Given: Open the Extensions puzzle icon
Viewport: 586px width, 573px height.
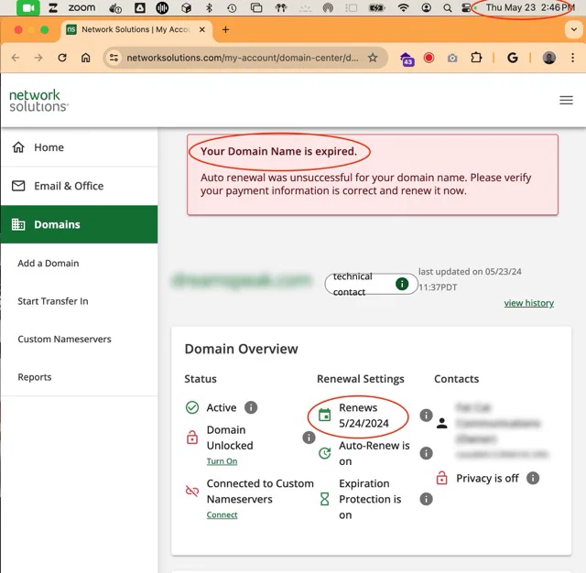Looking at the screenshot, I should (x=476, y=58).
